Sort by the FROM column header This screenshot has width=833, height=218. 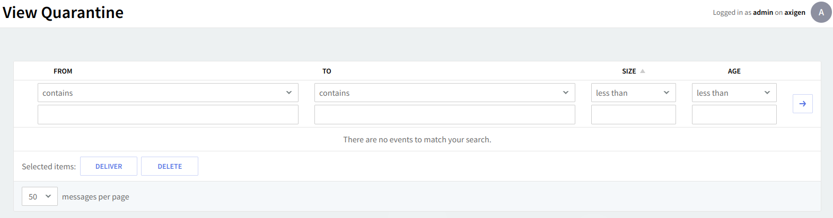click(63, 71)
